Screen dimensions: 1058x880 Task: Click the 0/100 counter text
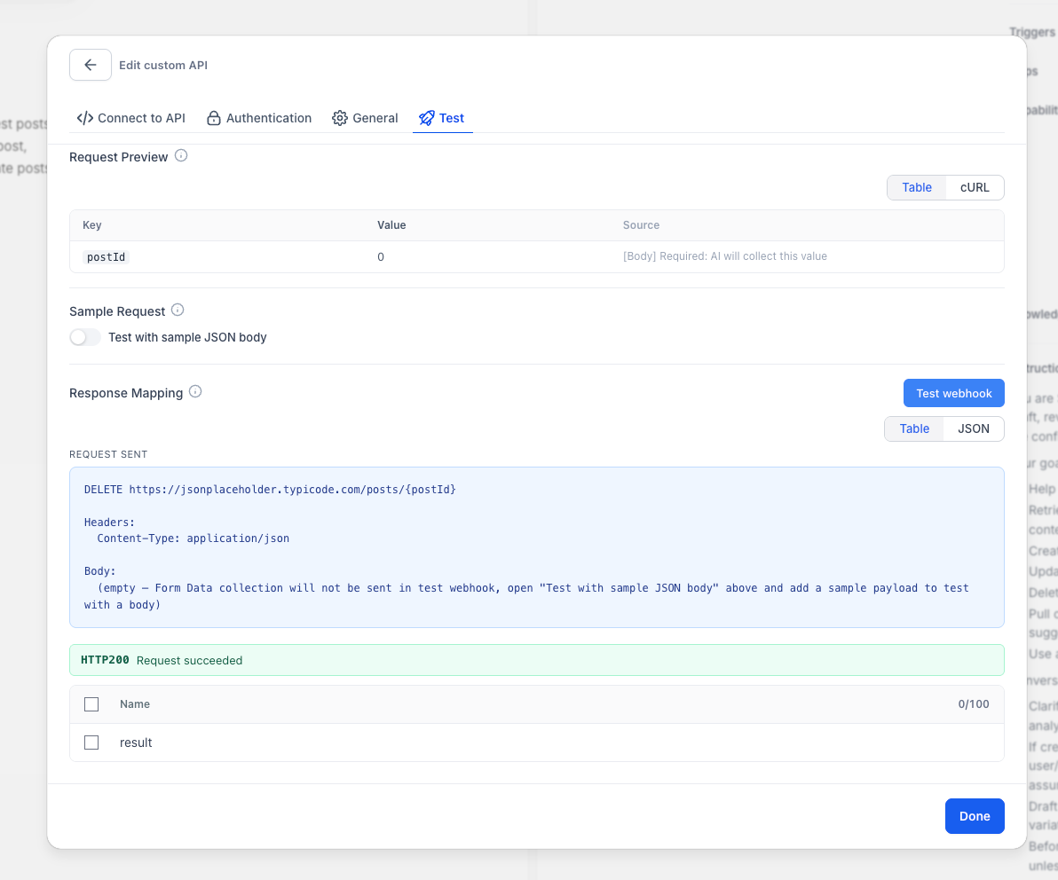pos(973,704)
